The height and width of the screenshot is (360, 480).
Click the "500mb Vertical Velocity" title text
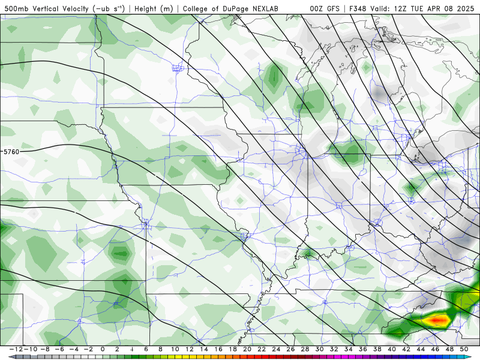[x=47, y=8]
